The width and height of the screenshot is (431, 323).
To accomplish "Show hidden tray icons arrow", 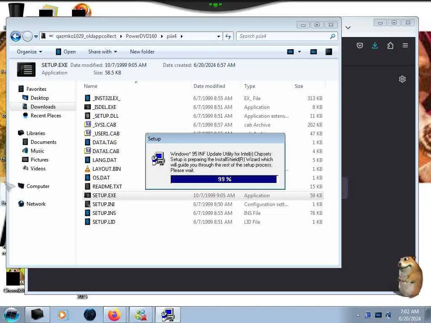I will click(x=358, y=315).
